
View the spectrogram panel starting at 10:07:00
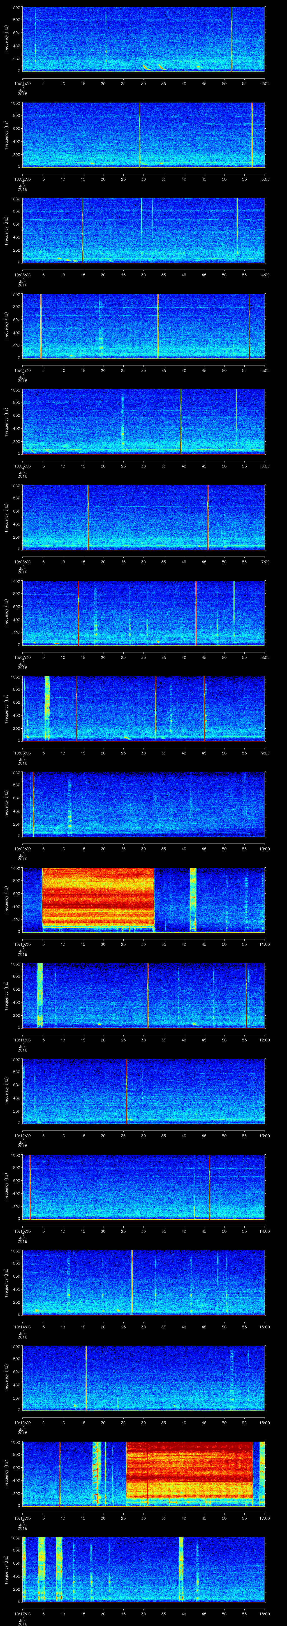(x=143, y=613)
